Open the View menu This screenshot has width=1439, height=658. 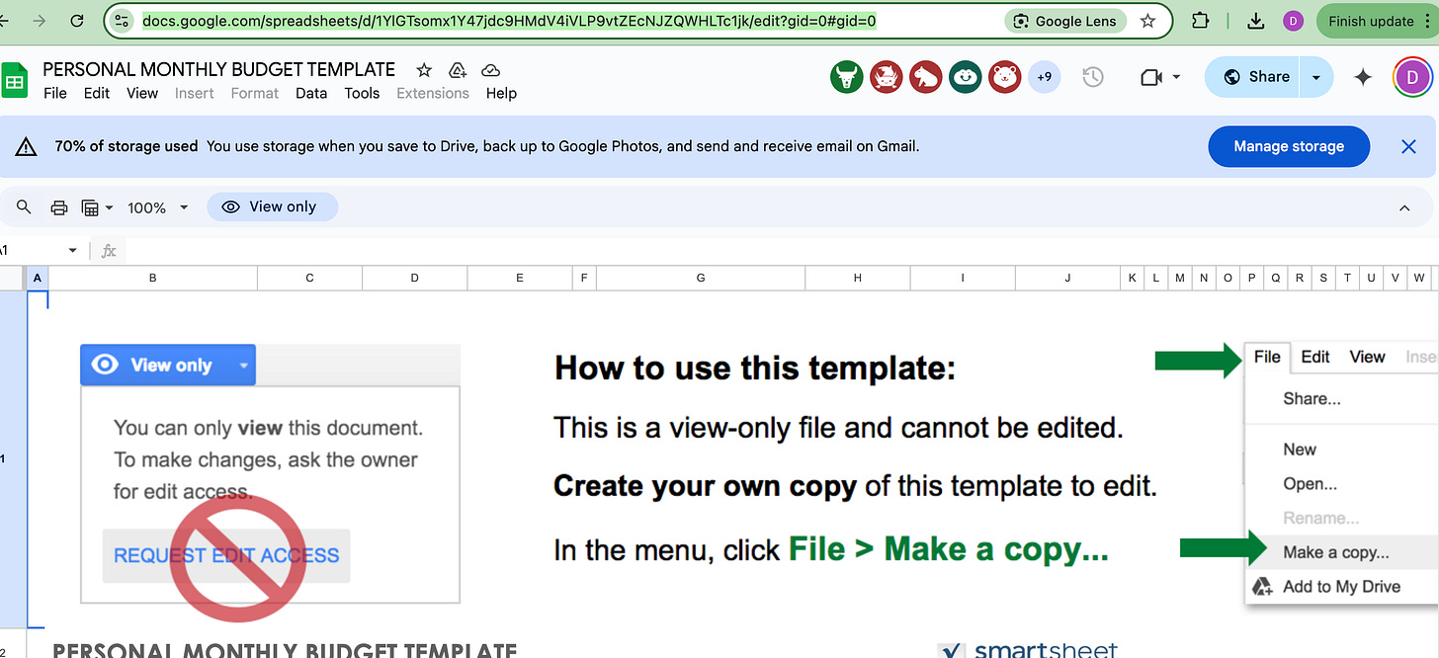pos(142,93)
